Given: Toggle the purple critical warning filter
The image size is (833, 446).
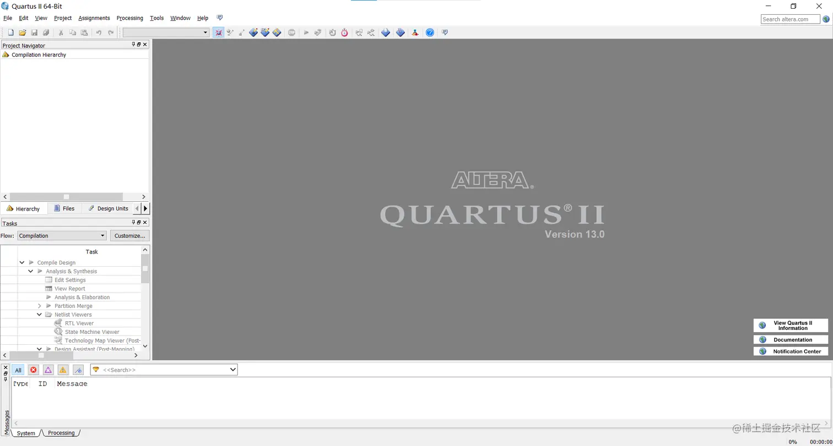Looking at the screenshot, I should pos(48,370).
